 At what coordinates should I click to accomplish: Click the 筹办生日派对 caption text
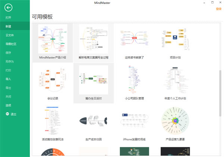pyautogui.click(x=93, y=98)
